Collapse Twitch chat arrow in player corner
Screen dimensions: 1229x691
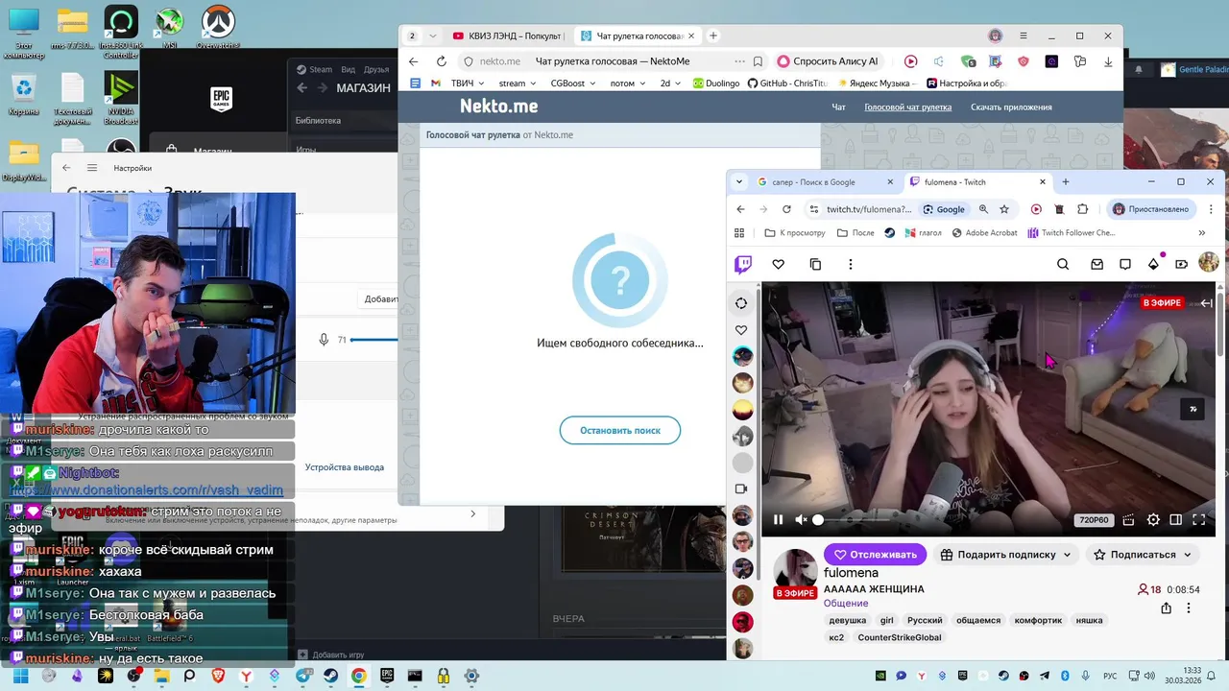(1206, 303)
